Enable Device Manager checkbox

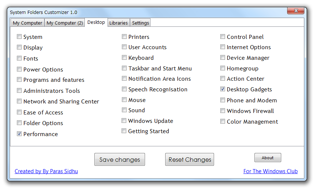tap(222, 58)
